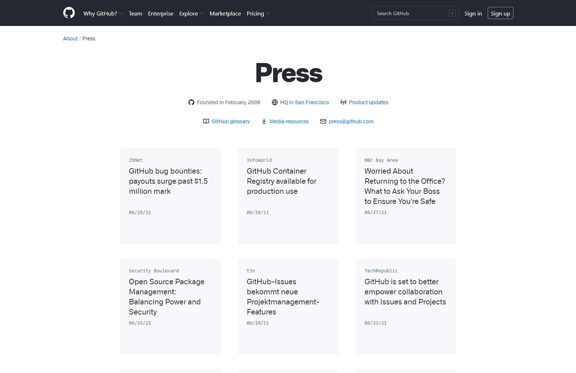Click the broadcast icon next to Product updates
This screenshot has width=576, height=373.
343,102
